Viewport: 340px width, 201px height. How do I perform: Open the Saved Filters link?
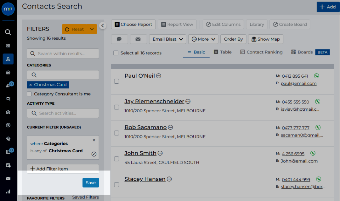click(85, 197)
